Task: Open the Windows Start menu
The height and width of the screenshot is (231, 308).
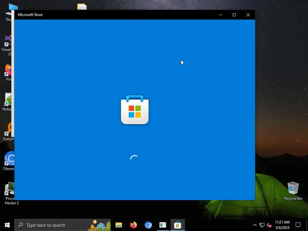Action: [x=7, y=225]
